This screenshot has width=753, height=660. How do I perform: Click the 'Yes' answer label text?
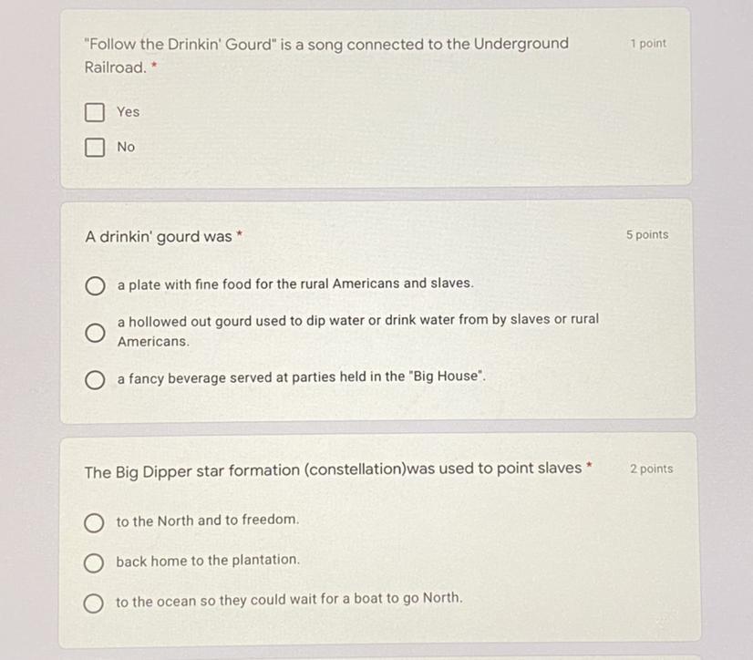(x=129, y=112)
